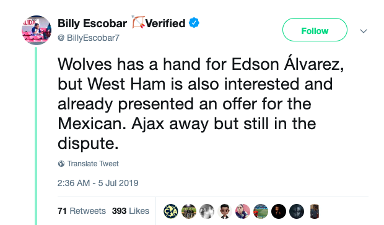384x225 pixels.
Task: Open the pink background liker avatar
Action: pyautogui.click(x=243, y=211)
